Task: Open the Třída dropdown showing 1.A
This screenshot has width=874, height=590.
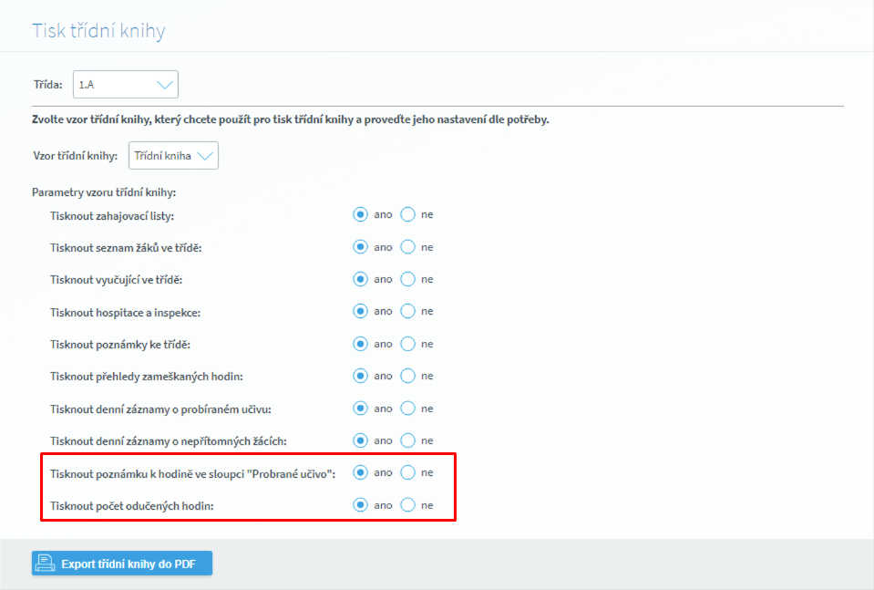Action: (x=125, y=84)
